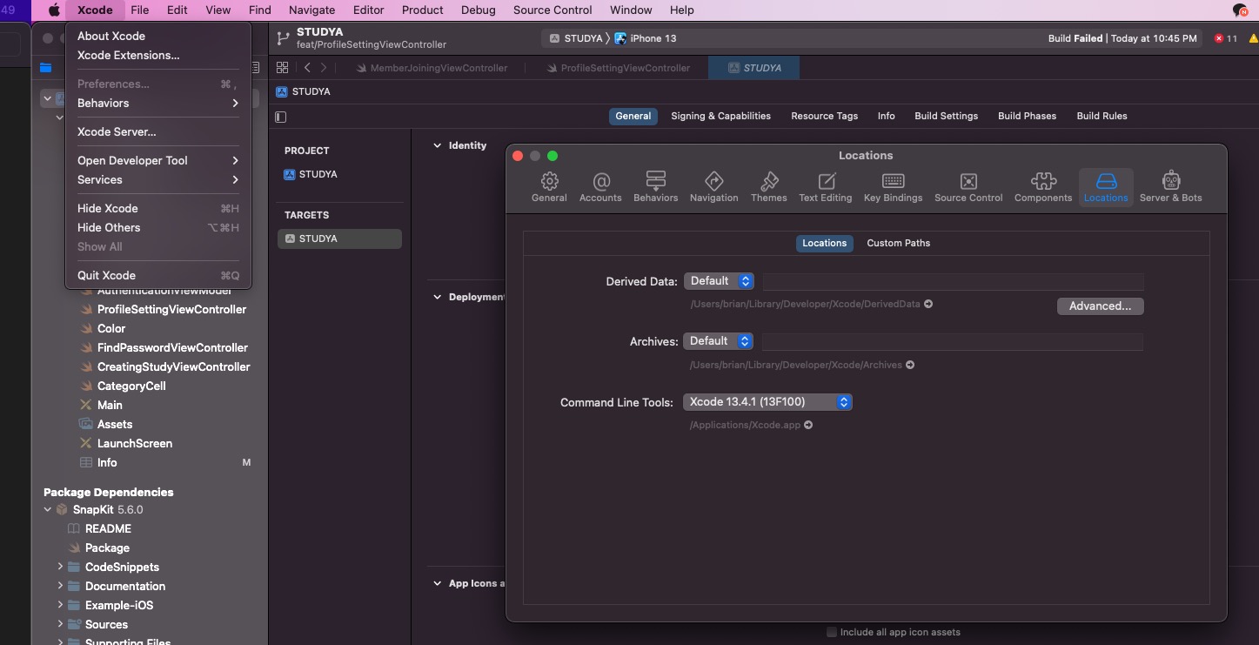
Task: Enable Include all app icon assets
Action: [x=832, y=632]
